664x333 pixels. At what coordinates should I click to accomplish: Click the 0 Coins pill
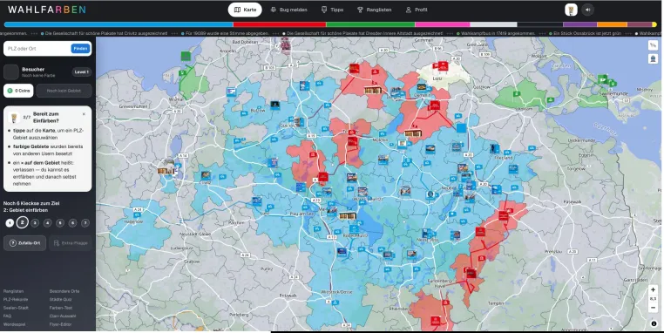click(x=18, y=91)
